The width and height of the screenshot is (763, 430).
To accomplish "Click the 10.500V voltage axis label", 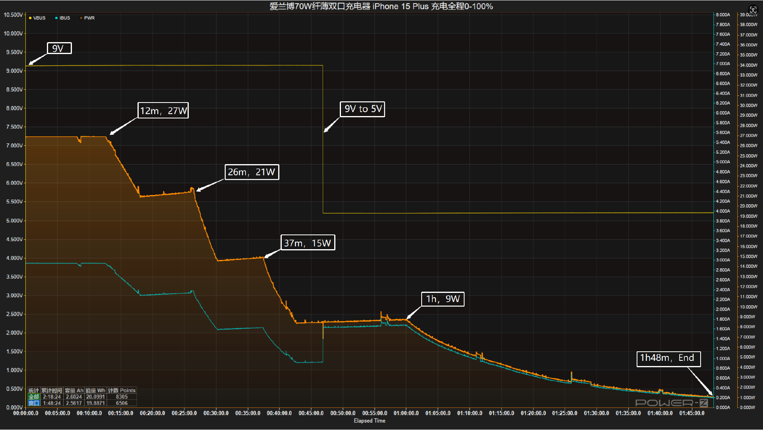I will click(13, 15).
